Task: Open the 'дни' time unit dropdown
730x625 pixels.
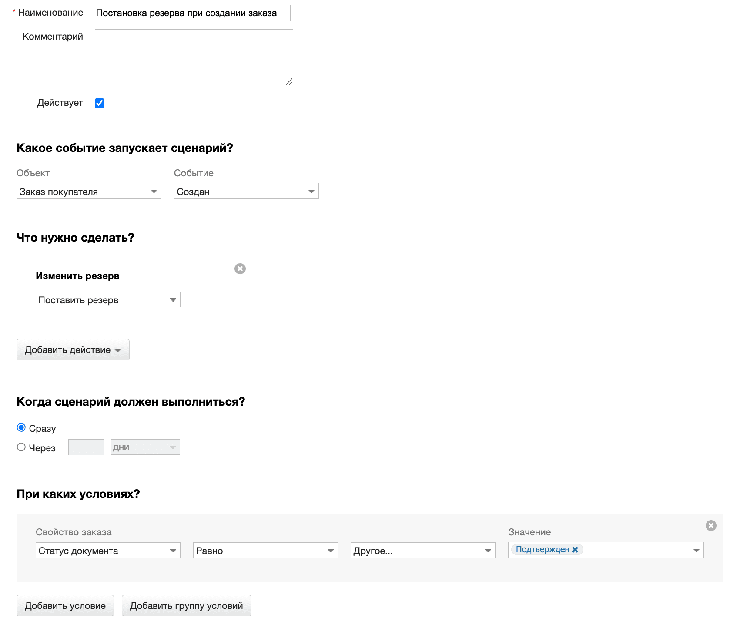Action: (x=145, y=447)
